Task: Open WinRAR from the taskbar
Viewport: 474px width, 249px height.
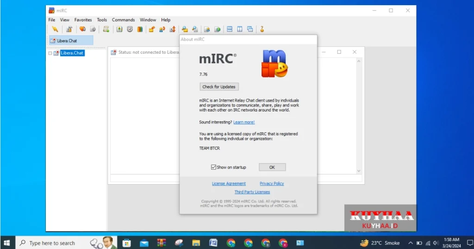Action: (x=162, y=243)
